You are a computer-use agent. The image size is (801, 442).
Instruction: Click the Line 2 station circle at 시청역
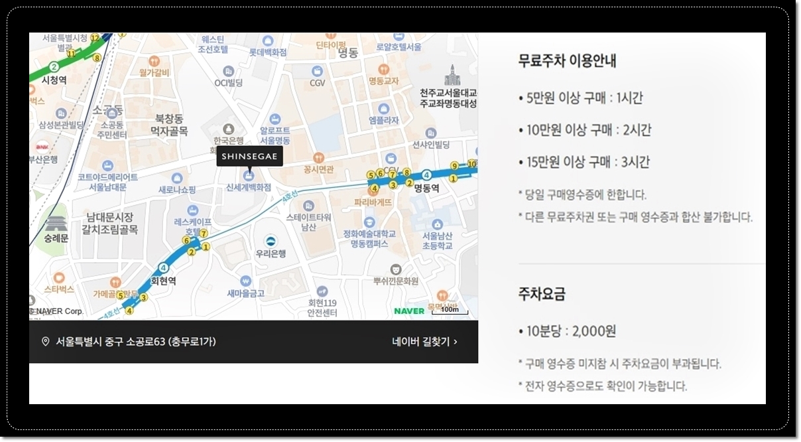pos(54,66)
